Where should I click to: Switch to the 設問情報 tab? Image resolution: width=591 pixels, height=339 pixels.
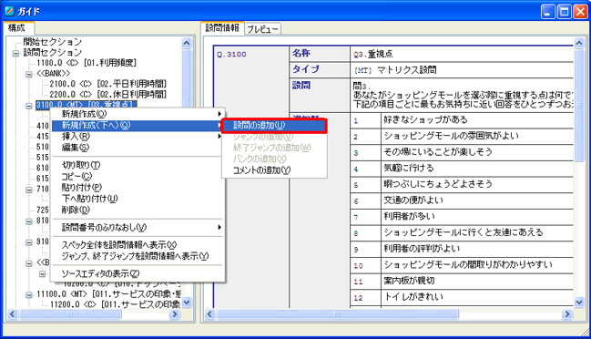click(x=222, y=27)
